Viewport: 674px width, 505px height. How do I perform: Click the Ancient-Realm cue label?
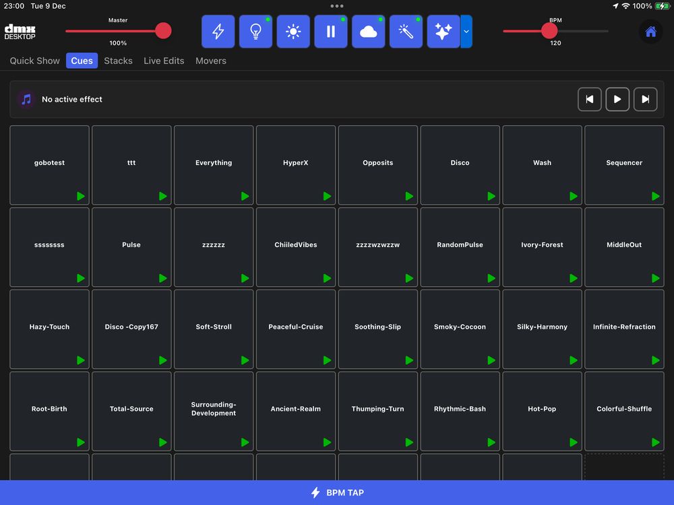click(296, 409)
